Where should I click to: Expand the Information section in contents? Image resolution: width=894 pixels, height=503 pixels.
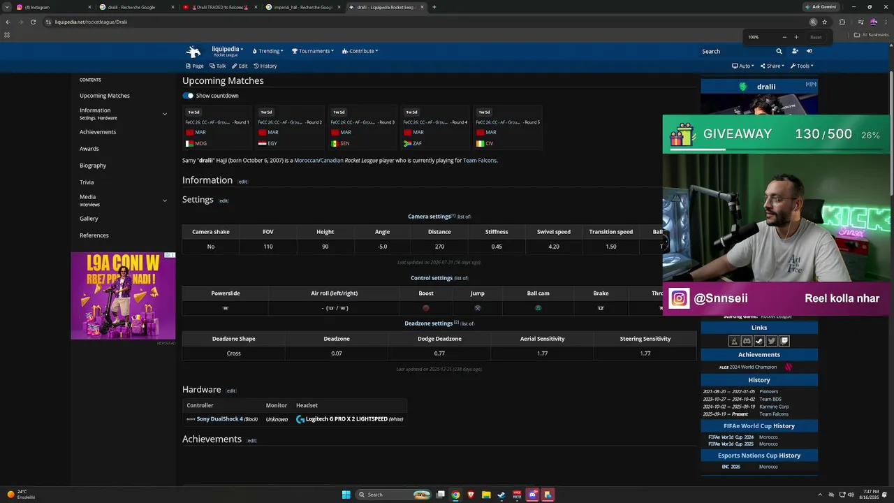pyautogui.click(x=165, y=114)
